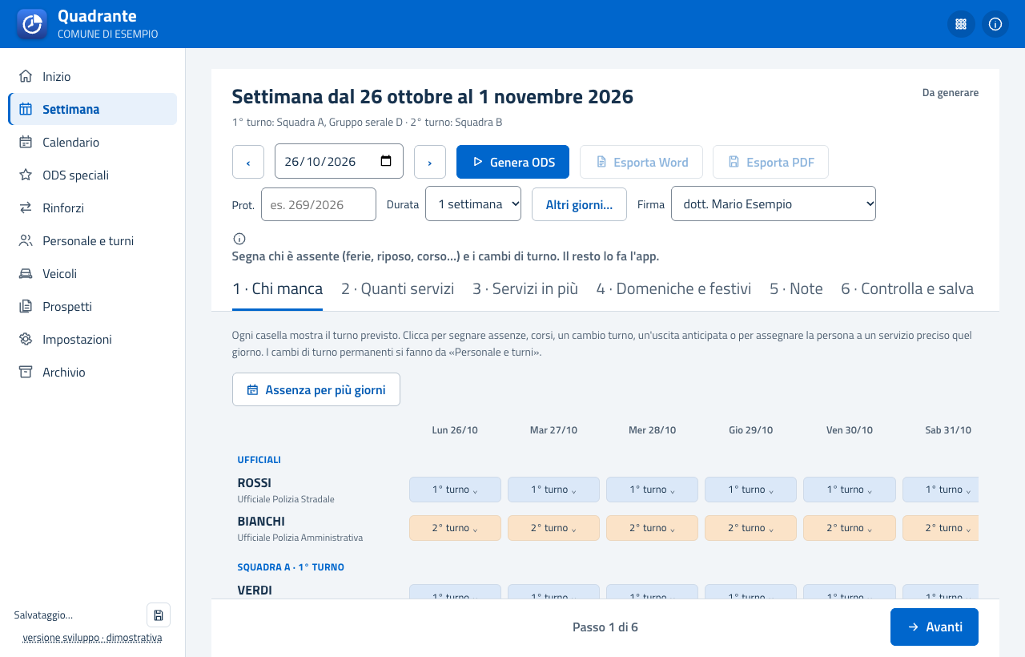Switch to '4 · Domeniche e festivi' tab

click(673, 288)
